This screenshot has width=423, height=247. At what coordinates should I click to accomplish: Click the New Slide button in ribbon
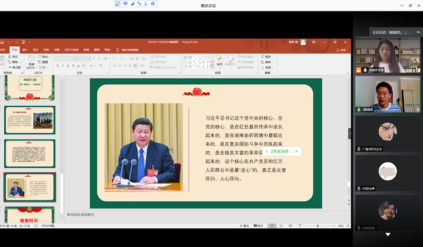[x=31, y=63]
